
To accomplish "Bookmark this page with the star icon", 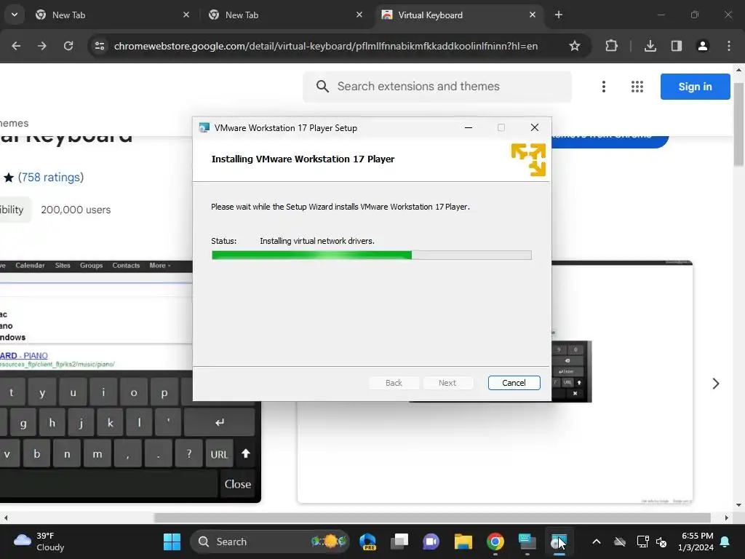I will pos(575,46).
